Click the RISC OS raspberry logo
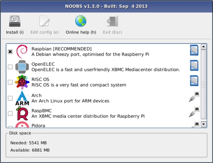This screenshot has width=213, height=163. [x=22, y=82]
